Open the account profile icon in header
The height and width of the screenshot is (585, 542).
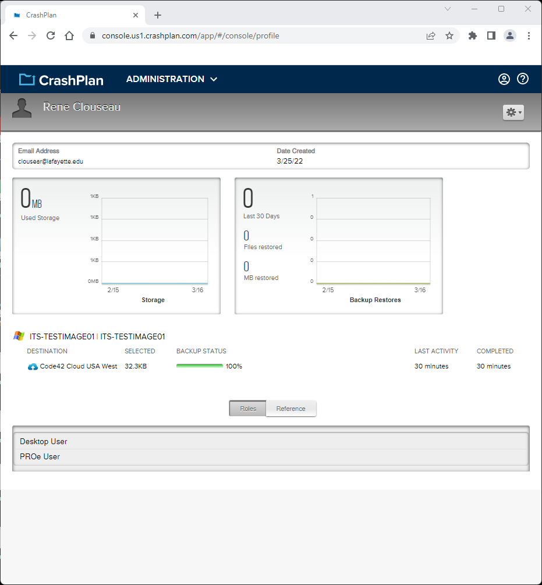coord(504,79)
